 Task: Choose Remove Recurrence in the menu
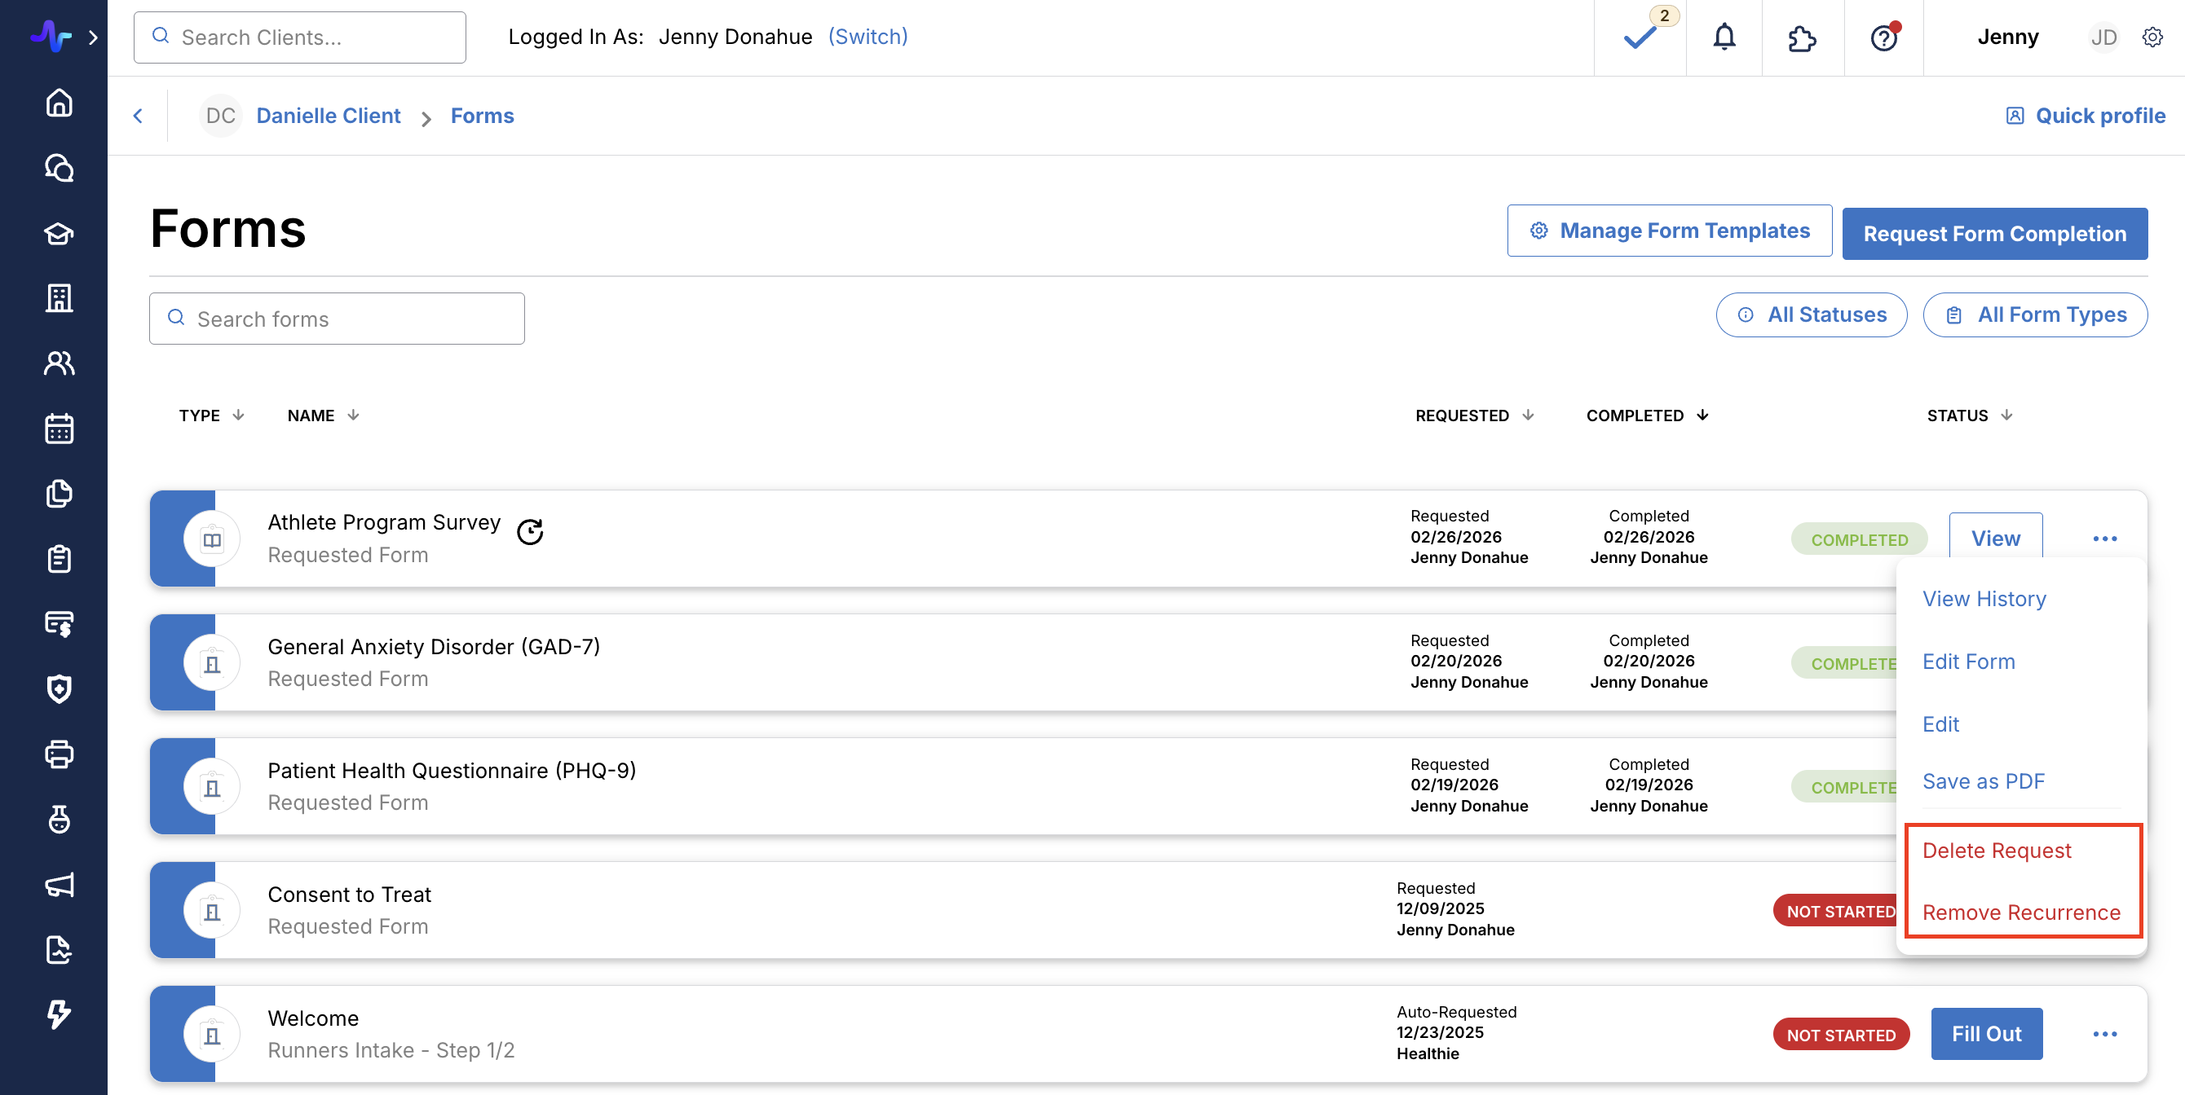[2020, 912]
